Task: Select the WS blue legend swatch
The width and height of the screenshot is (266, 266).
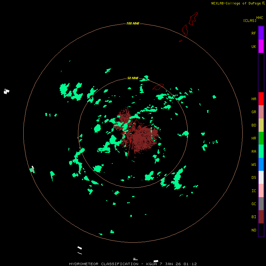Action: (x=261, y=164)
